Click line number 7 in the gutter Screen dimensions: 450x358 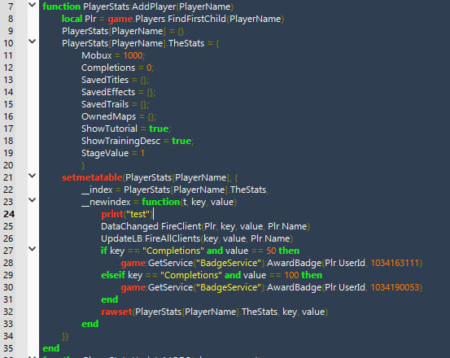(x=11, y=7)
